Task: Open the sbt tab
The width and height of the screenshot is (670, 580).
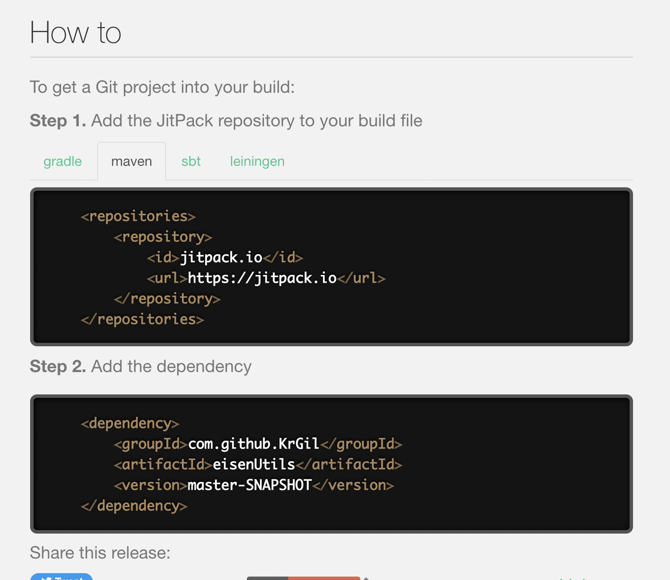Action: (x=191, y=162)
